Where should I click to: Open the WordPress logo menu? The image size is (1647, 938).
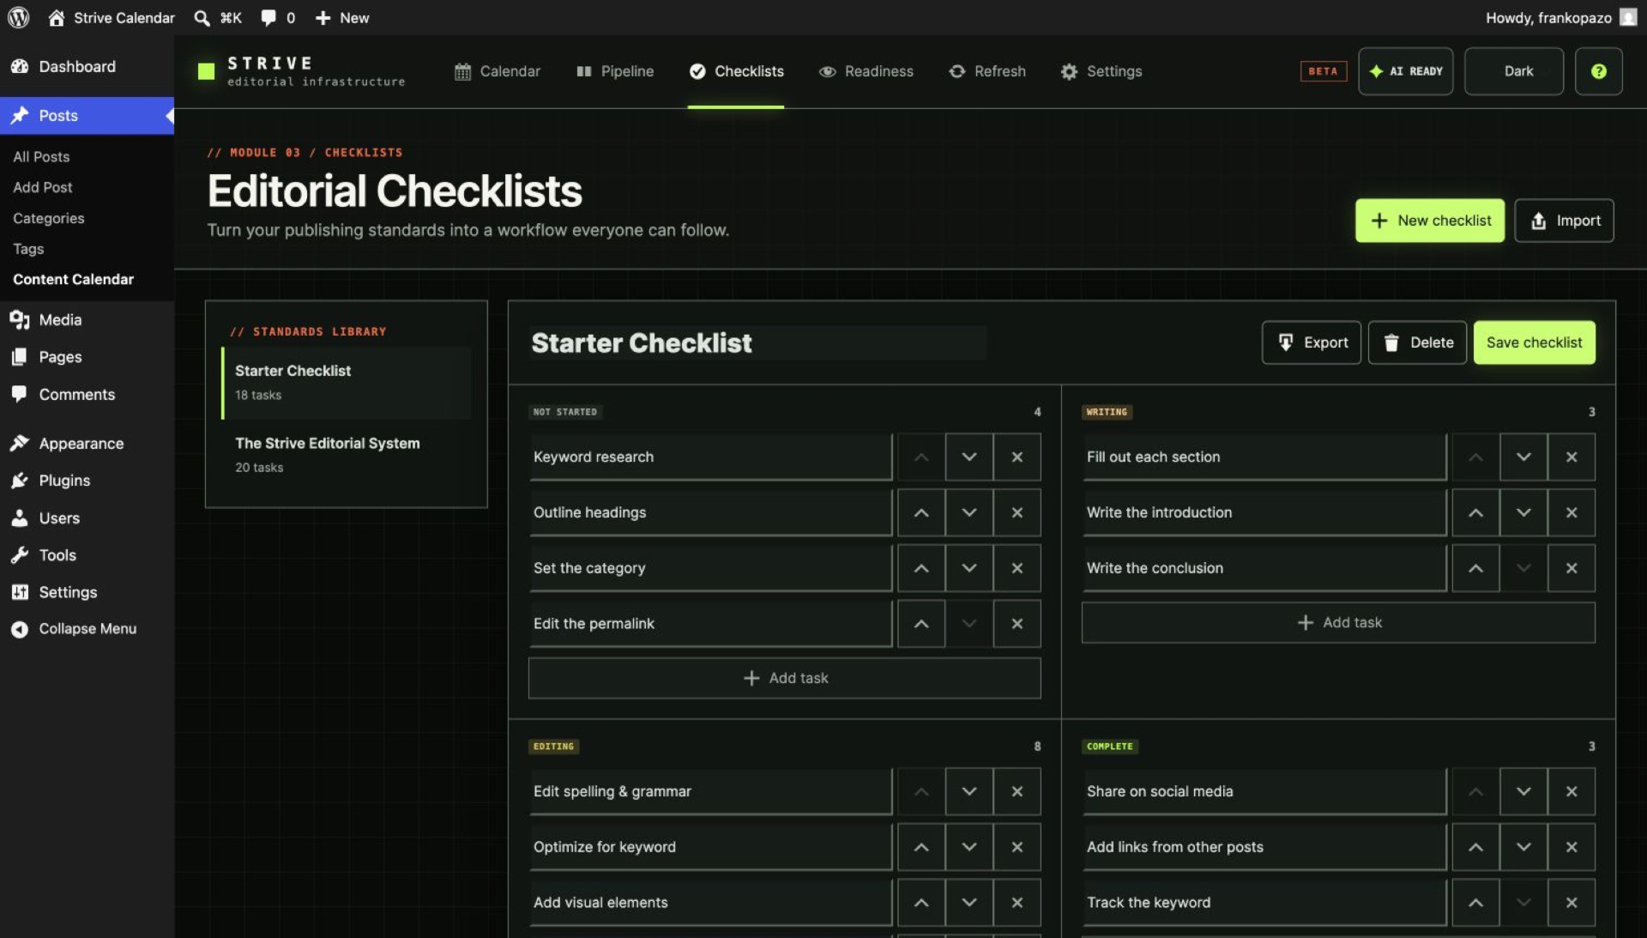point(18,17)
